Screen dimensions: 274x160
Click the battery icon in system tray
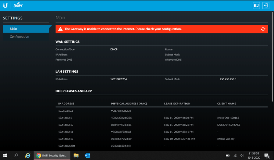(228, 155)
